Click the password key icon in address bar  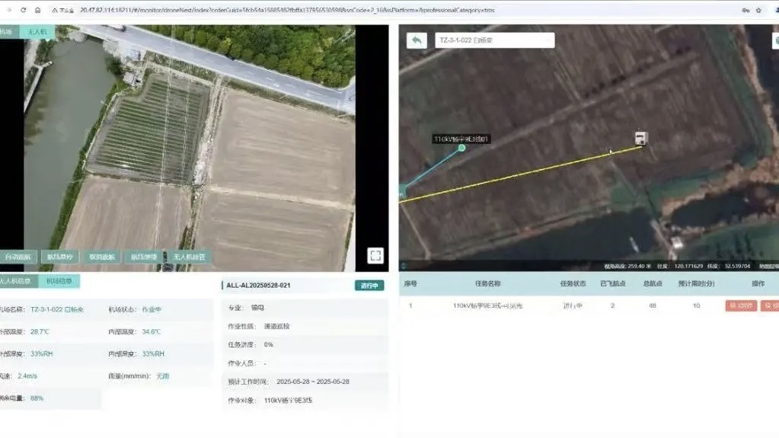745,10
